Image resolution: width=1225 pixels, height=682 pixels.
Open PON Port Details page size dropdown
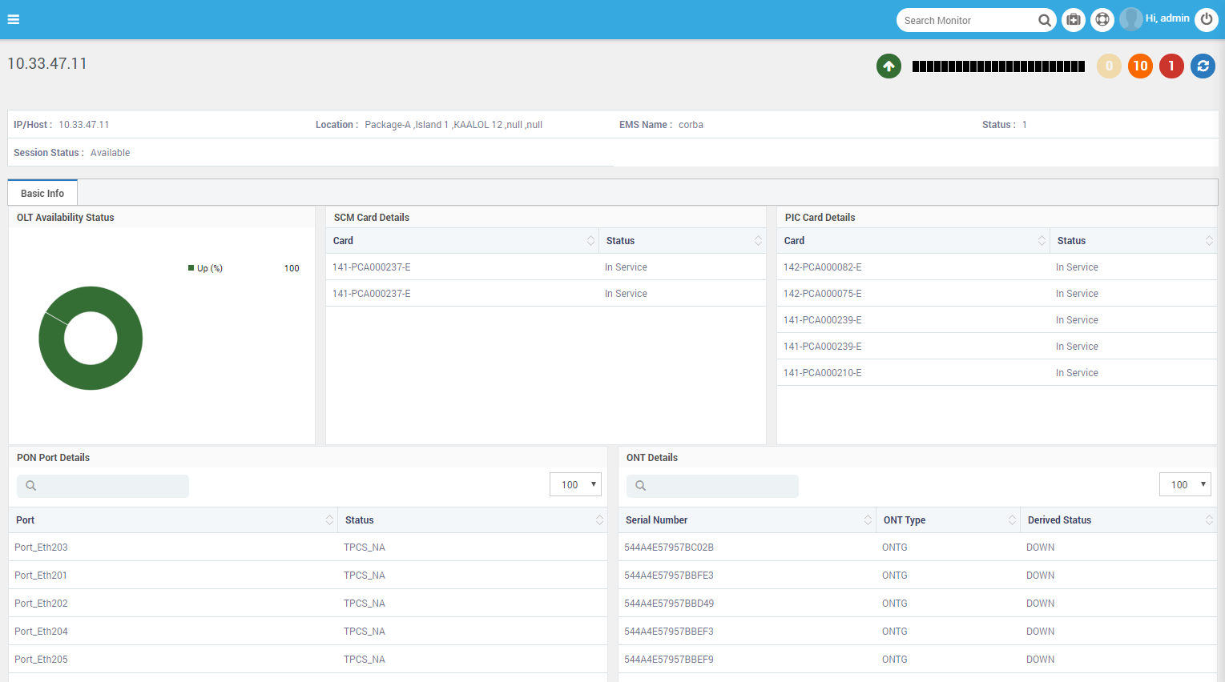(575, 484)
